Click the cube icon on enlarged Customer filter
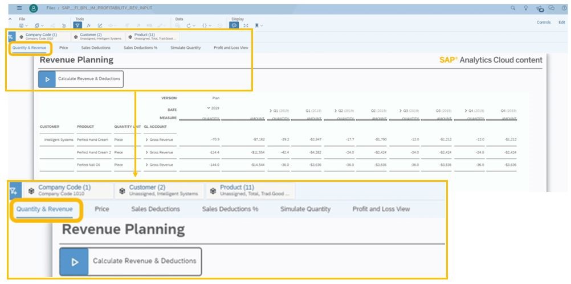This screenshot has width=571, height=284. (123, 190)
